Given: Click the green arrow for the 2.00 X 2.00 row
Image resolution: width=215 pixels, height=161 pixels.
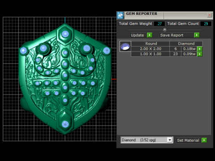Looking at the screenshot, I should click(200, 49).
